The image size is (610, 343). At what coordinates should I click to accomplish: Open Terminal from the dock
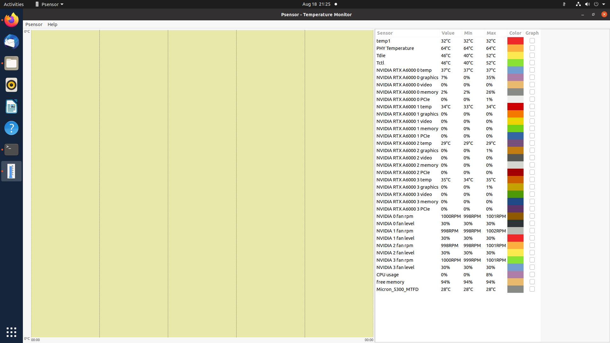(11, 150)
